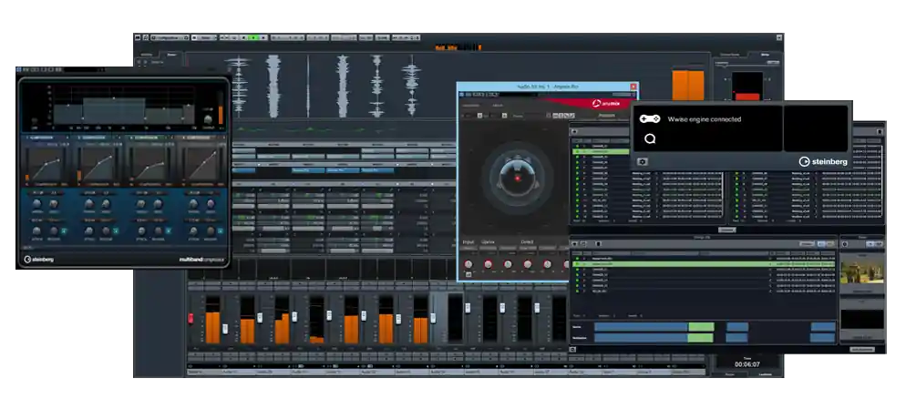This screenshot has width=906, height=399.
Task: Click the gamepad icon beside Wwise engine connected
Action: click(650, 119)
